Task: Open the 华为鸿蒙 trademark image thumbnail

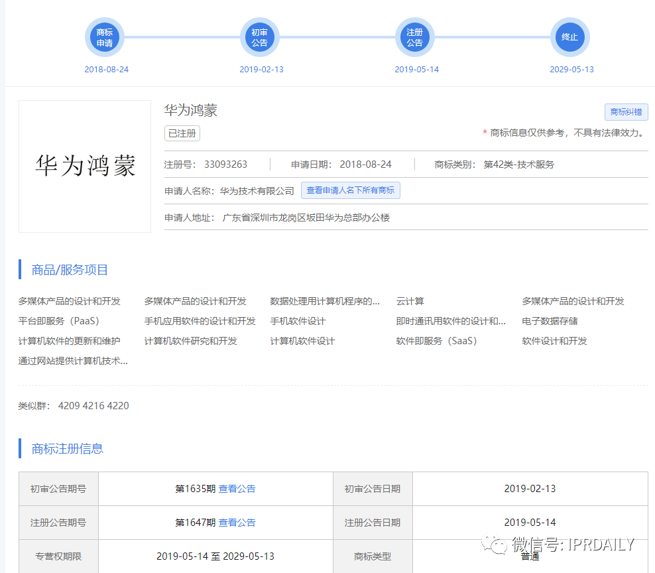Action: [85, 166]
